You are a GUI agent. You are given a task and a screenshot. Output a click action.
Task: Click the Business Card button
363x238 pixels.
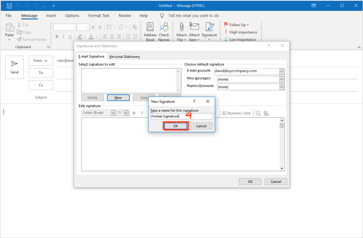point(236,113)
